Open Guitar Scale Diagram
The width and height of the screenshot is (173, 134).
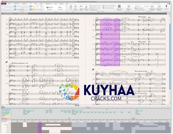click(119, 8)
